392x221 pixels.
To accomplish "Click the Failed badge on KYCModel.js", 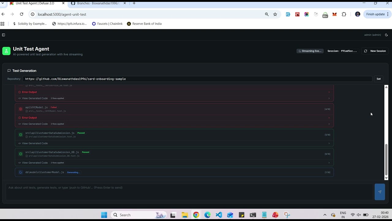I will coord(54,107).
